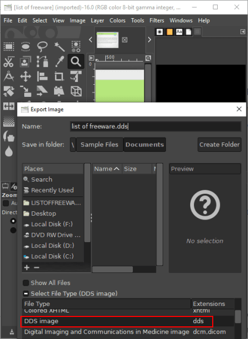Enable the Show All Files checkbox
This screenshot has height=339, width=248.
tap(26, 283)
